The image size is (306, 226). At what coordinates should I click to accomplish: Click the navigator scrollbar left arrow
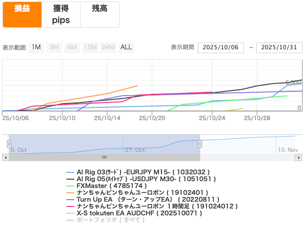5,157
